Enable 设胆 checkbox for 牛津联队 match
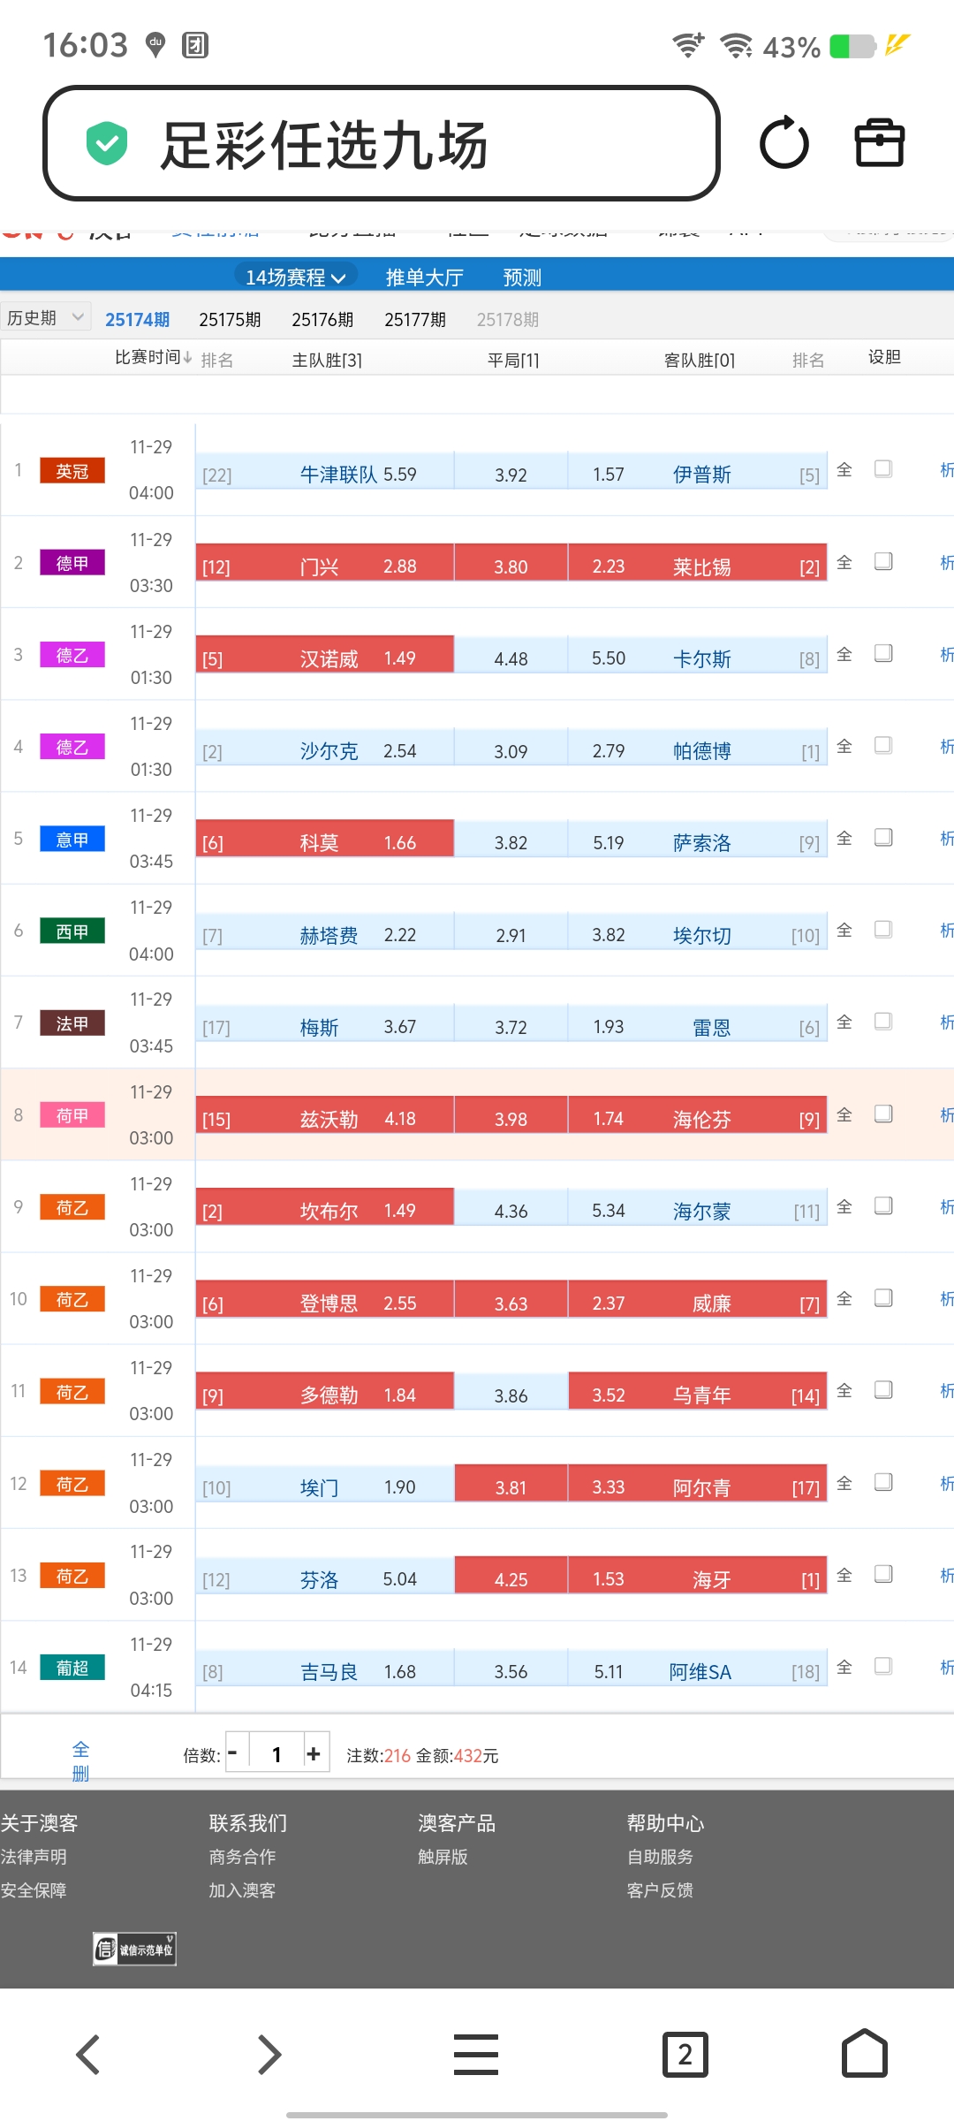The image size is (954, 2121). (882, 469)
